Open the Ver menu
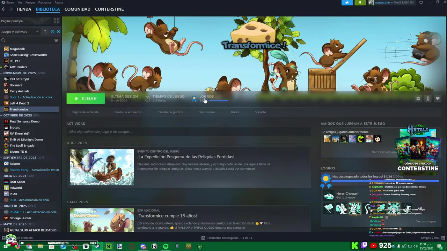This screenshot has width=447, height=251. pos(20,2)
